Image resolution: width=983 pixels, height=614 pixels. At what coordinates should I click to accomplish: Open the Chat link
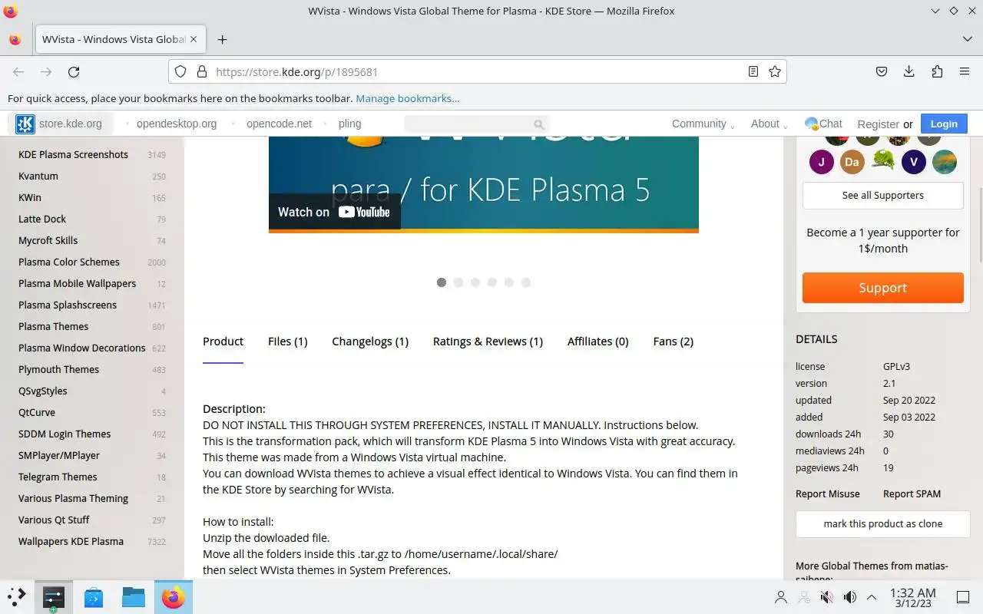823,124
